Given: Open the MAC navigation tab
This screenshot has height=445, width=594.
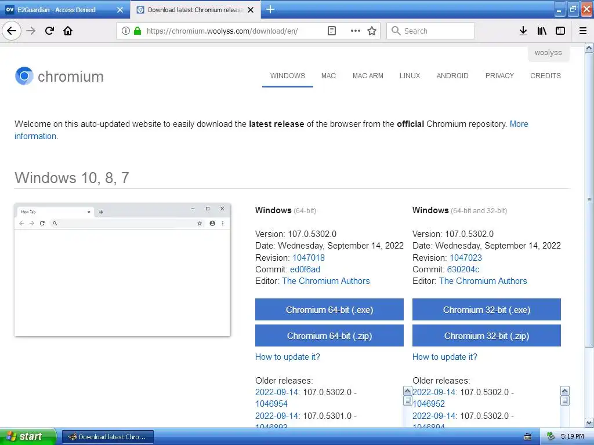Looking at the screenshot, I should (x=328, y=76).
